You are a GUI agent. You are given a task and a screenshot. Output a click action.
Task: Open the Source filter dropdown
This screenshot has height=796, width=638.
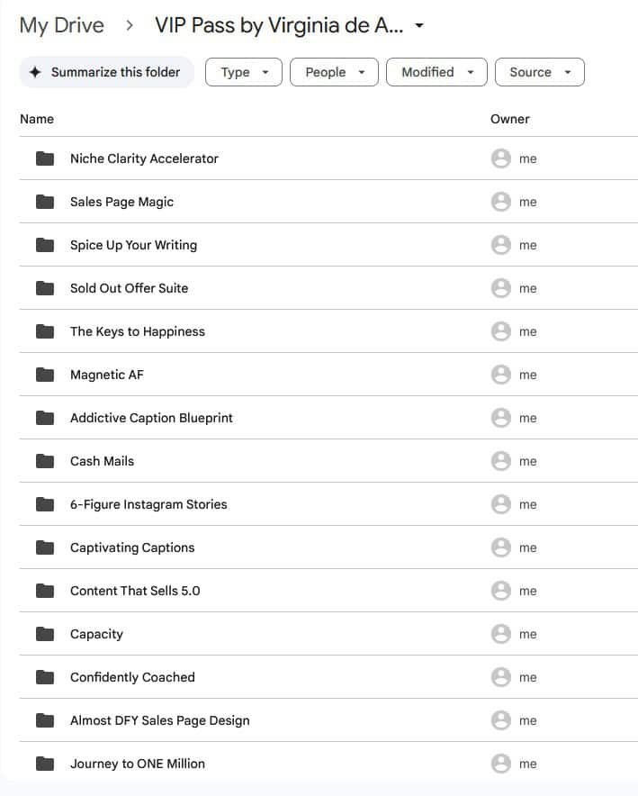pos(539,72)
